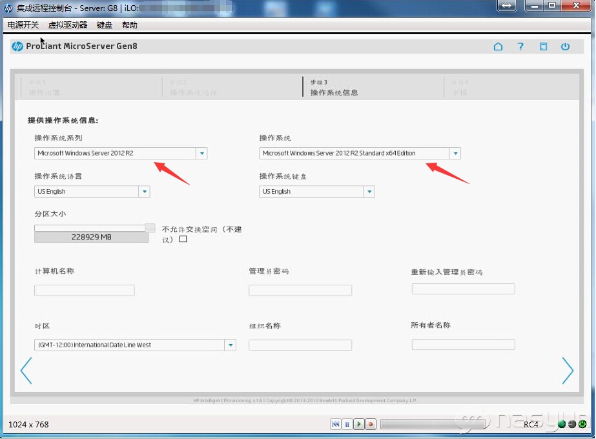Screen dimensions: 596x439
Task: Click the playback progress bar
Action: coord(433,424)
